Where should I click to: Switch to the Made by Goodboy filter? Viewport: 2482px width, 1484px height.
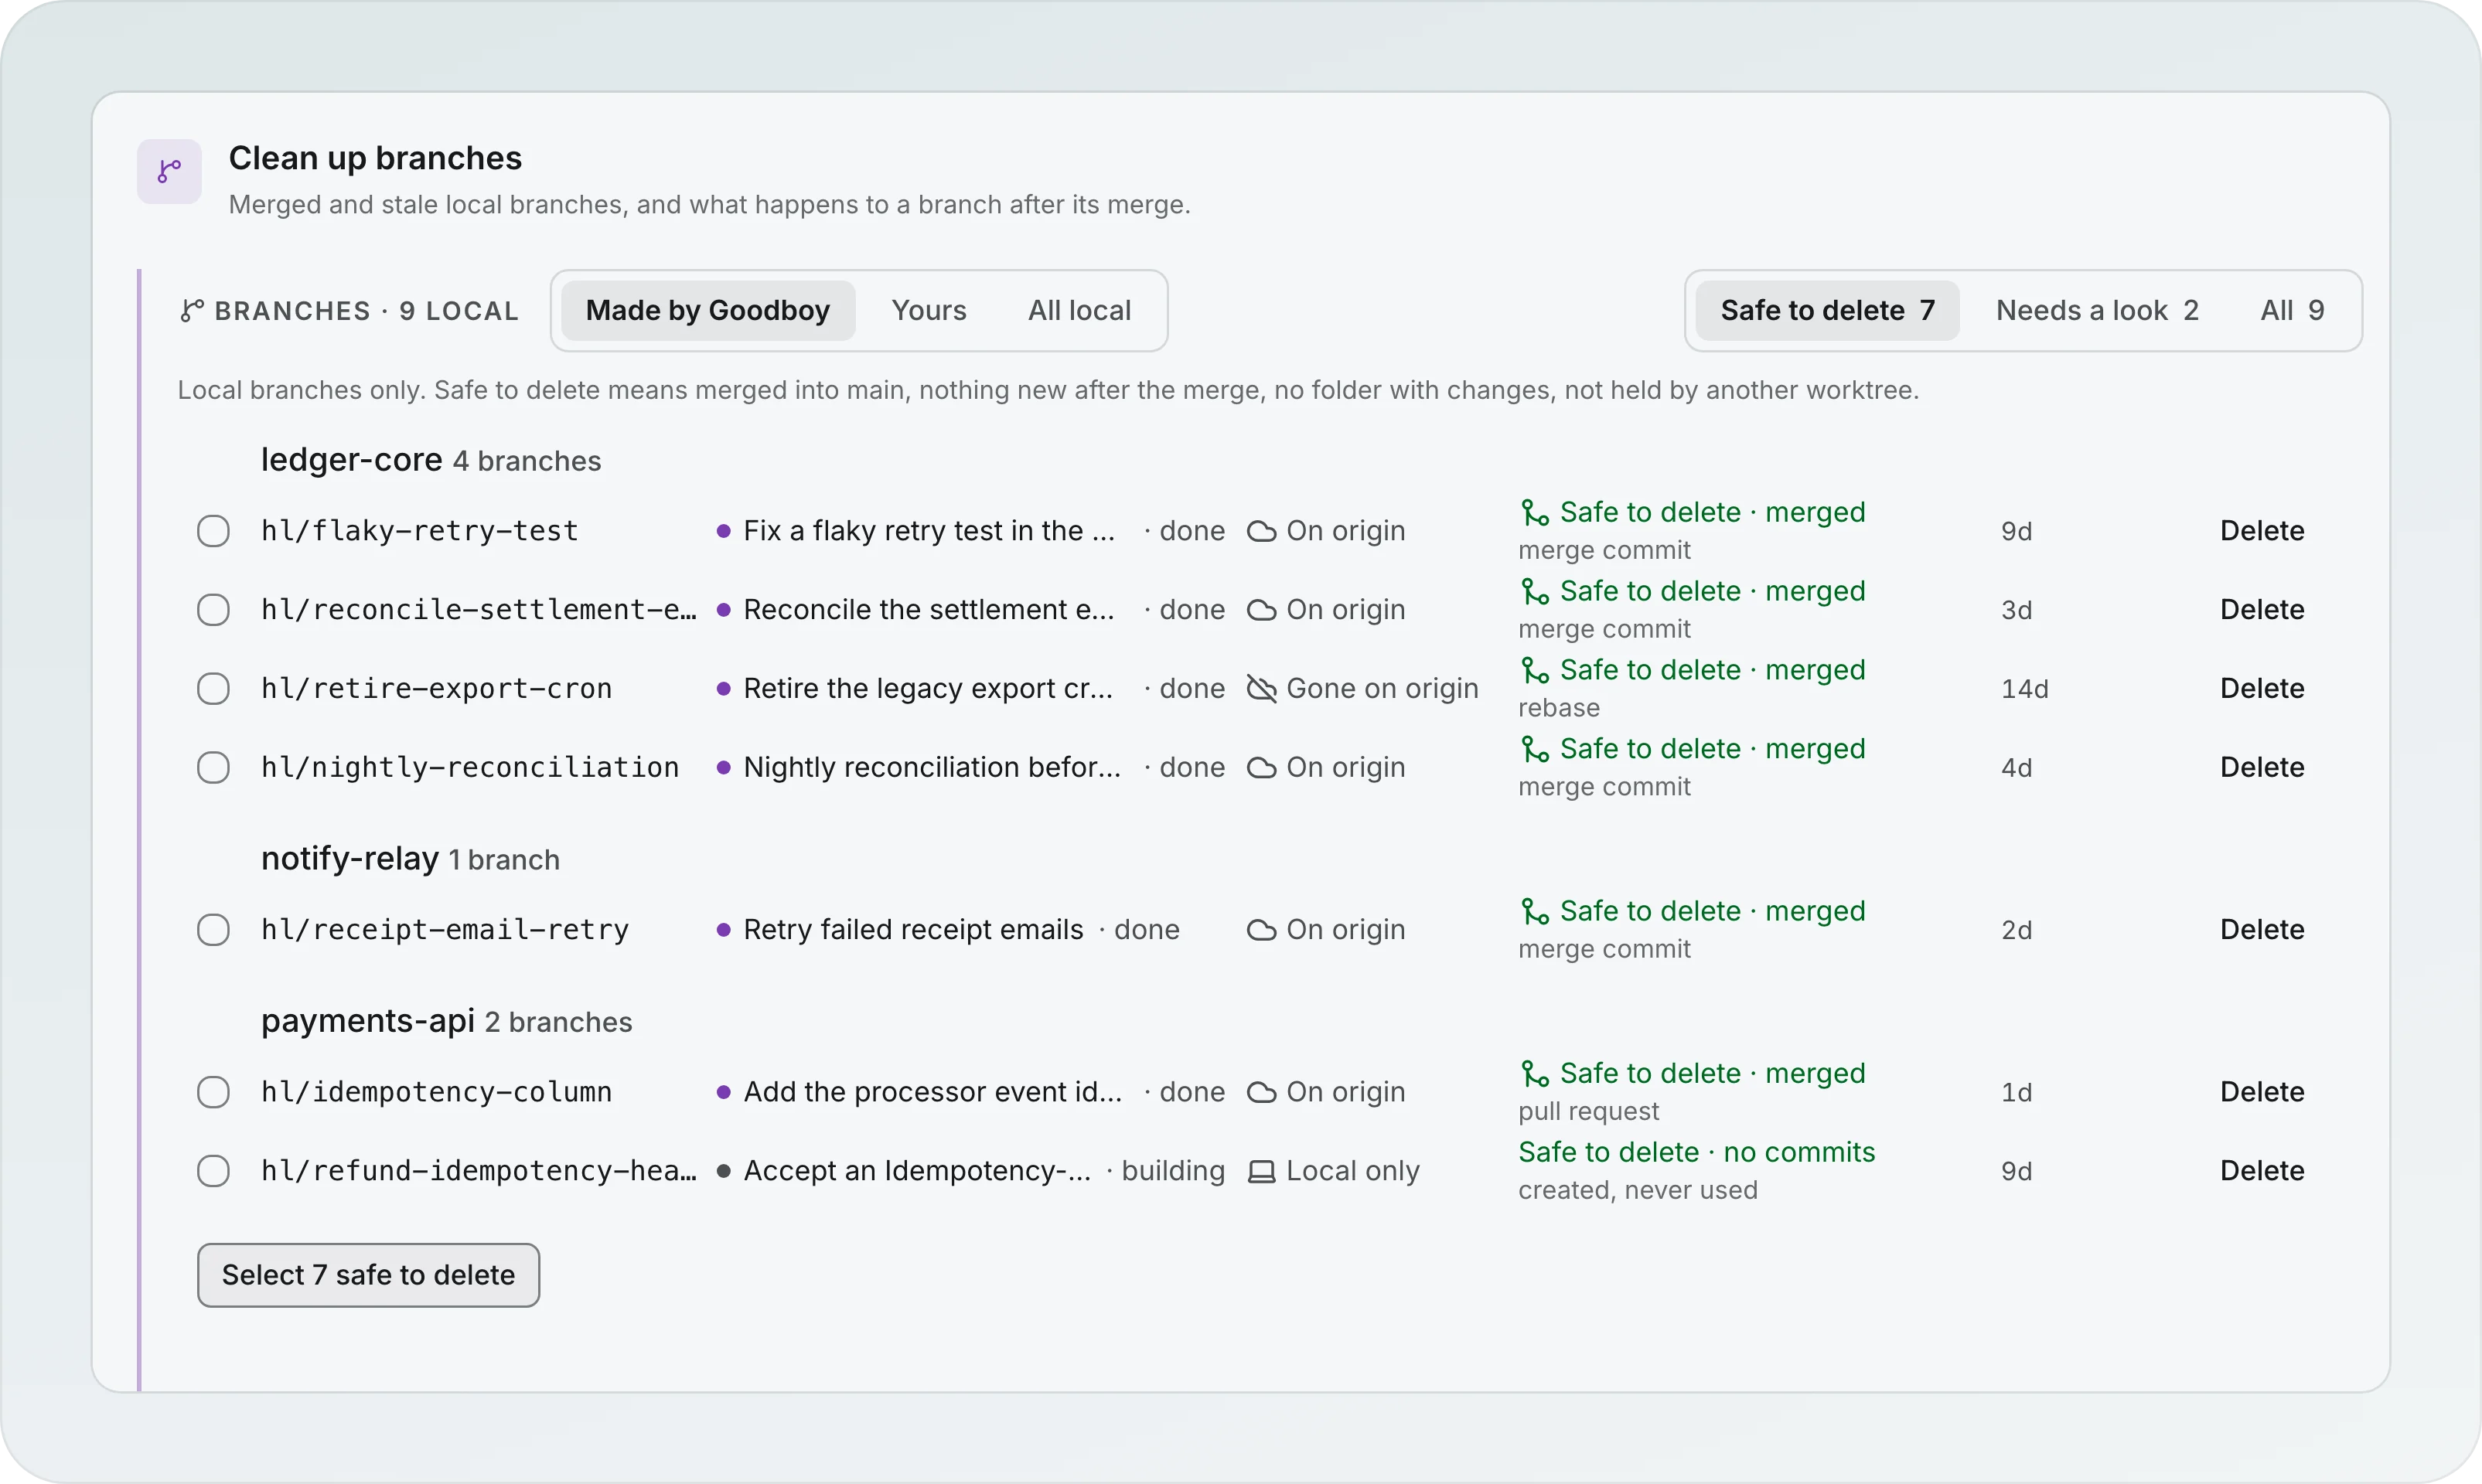(707, 311)
